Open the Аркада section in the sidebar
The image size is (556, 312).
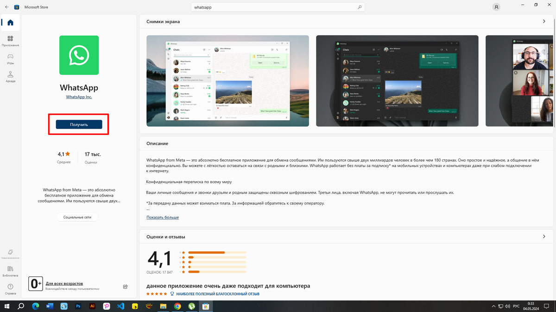tap(10, 76)
